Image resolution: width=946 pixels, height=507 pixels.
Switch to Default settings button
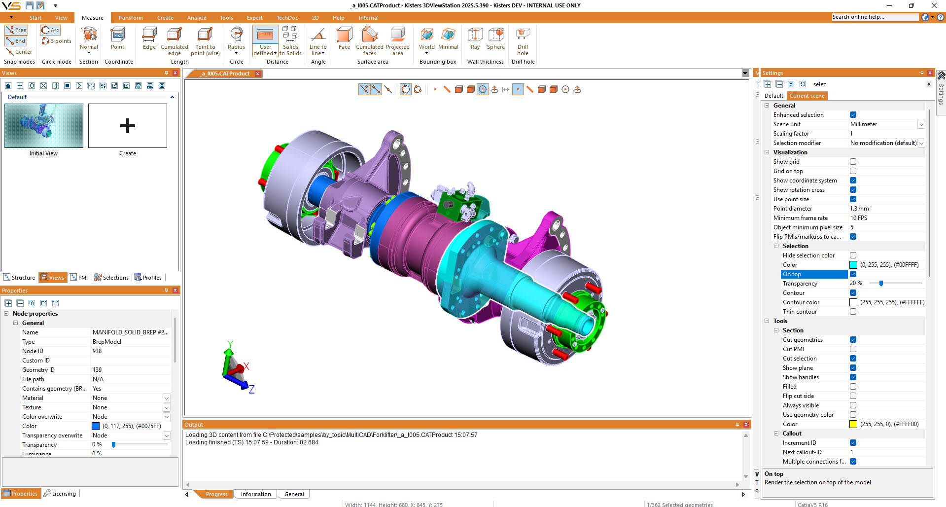[773, 96]
